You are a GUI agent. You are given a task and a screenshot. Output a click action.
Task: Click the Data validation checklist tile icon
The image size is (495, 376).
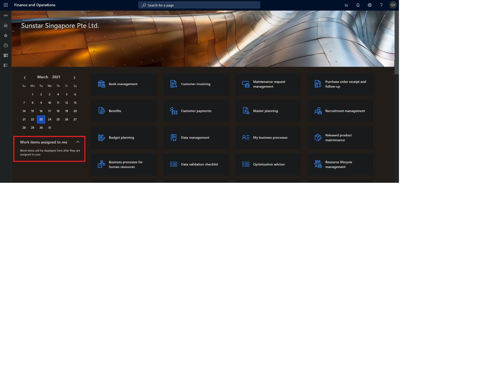(x=174, y=164)
